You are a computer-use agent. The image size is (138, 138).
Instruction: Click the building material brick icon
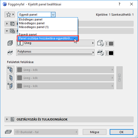point(10,43)
